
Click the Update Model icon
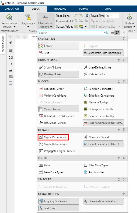pos(129,17)
